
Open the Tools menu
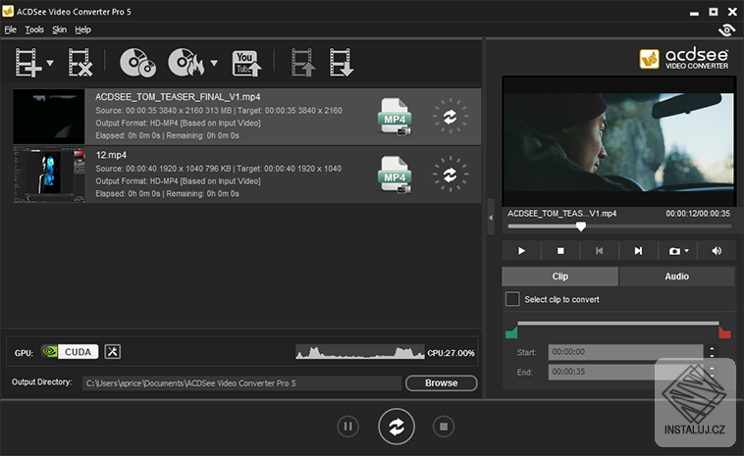34,29
